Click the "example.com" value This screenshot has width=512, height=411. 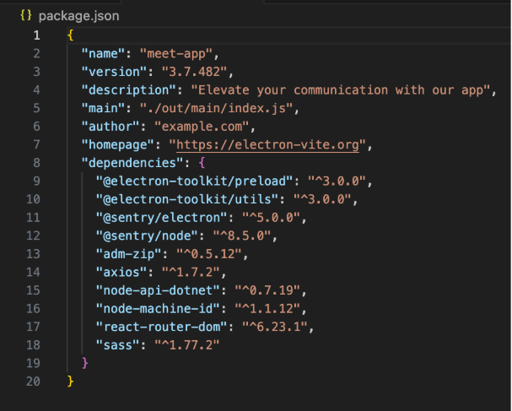[202, 127]
